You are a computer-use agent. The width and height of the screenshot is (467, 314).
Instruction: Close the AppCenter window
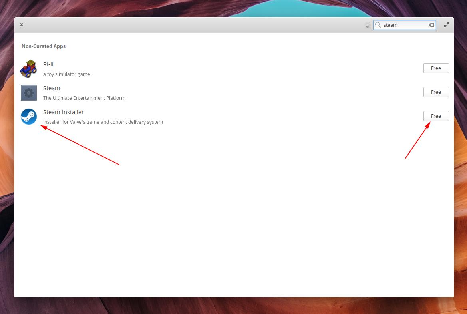coord(22,25)
